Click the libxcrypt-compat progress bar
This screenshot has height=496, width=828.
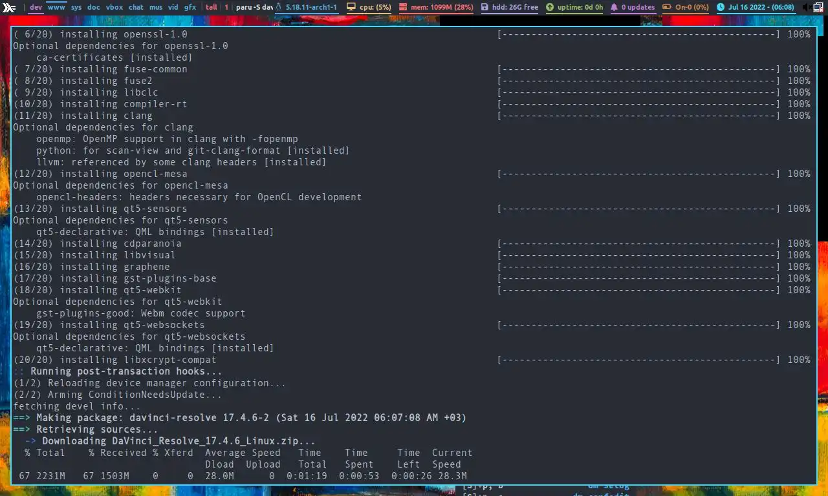click(639, 360)
